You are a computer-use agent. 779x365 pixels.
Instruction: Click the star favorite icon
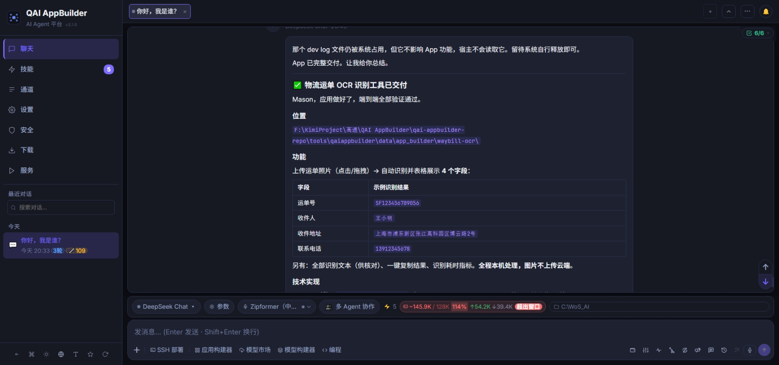coord(90,354)
